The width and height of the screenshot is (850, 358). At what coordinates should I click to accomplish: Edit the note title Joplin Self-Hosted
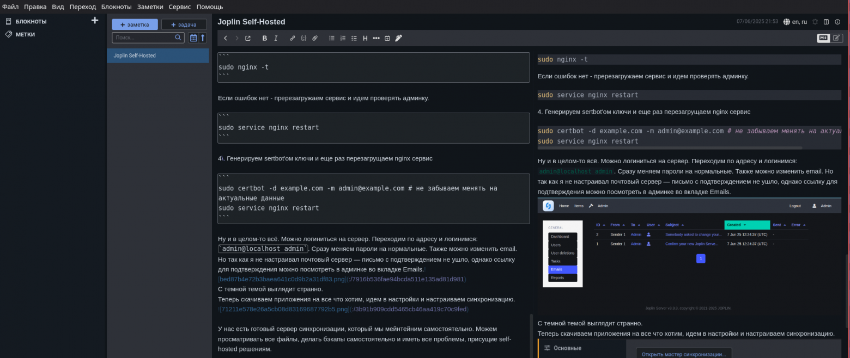click(251, 22)
